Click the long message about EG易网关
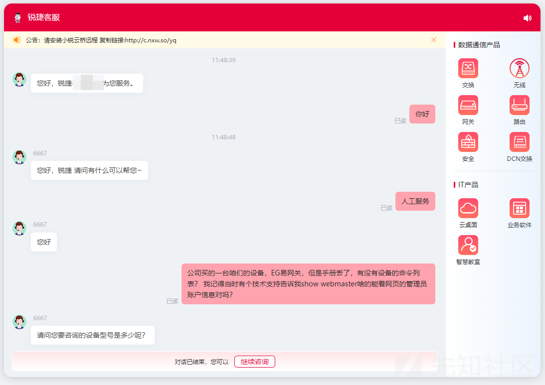This screenshot has width=545, height=385. [x=308, y=284]
